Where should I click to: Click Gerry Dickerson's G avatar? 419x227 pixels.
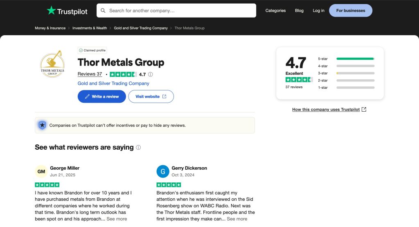(162, 172)
